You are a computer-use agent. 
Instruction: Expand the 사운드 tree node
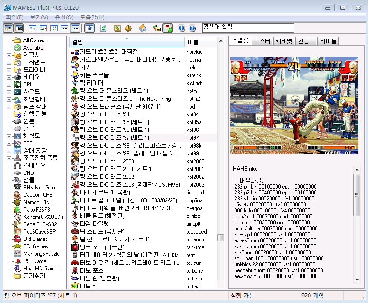pyautogui.click(x=9, y=92)
